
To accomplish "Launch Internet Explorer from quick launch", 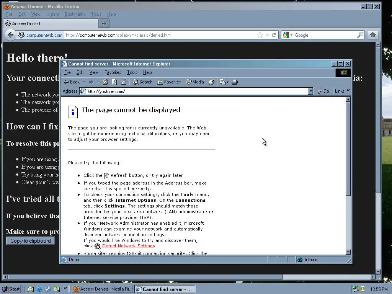I will [x=39, y=289].
